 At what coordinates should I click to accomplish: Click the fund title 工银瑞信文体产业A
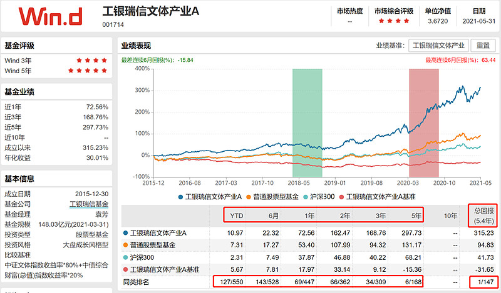click(x=150, y=11)
